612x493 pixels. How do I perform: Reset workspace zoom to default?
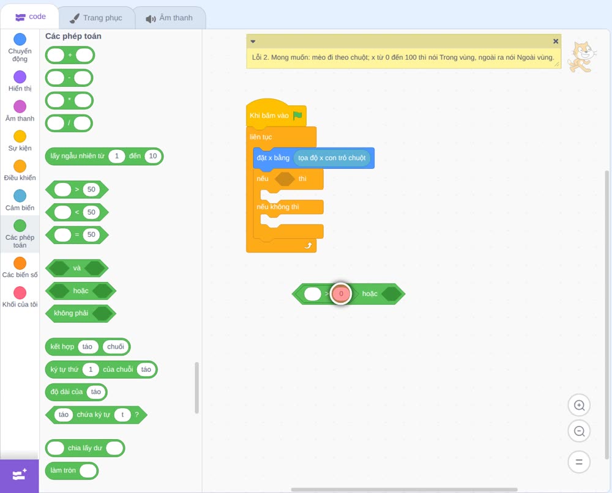point(579,462)
